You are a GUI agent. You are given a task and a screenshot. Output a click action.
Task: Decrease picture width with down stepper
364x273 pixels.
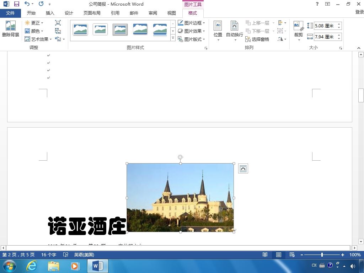coord(339,38)
